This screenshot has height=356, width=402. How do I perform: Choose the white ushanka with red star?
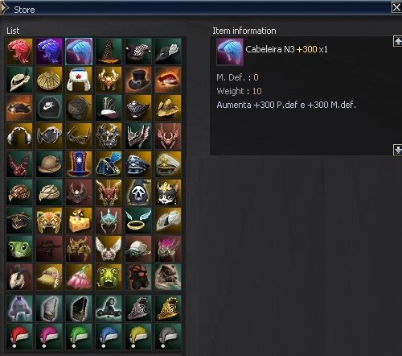(79, 80)
